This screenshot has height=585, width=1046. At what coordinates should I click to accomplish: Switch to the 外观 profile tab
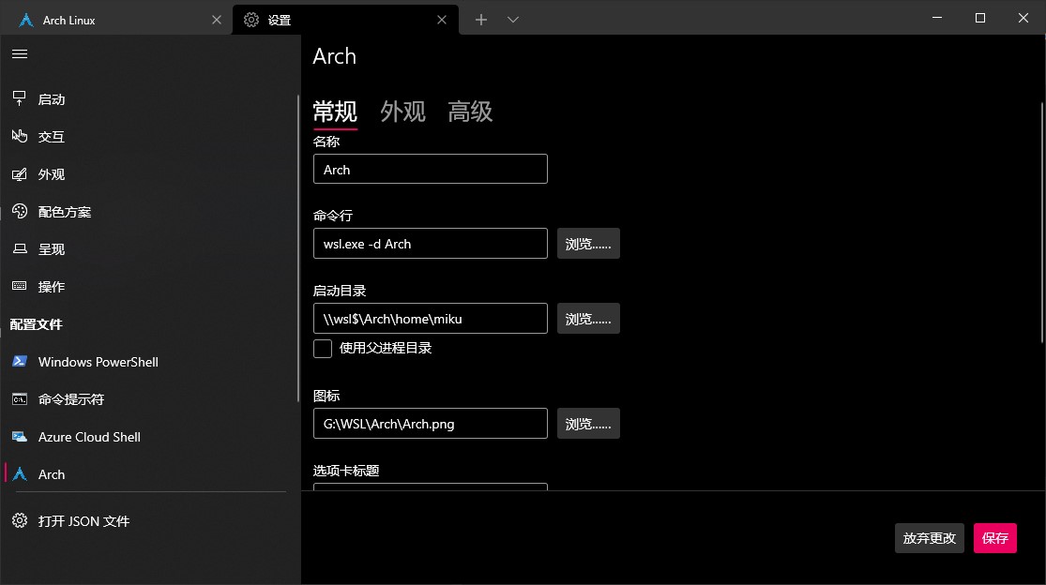[x=403, y=112]
